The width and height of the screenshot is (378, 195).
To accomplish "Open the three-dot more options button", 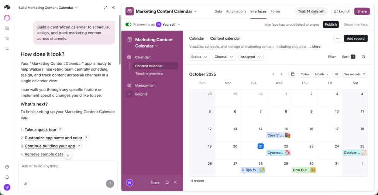I will pyautogui.click(x=337, y=38).
